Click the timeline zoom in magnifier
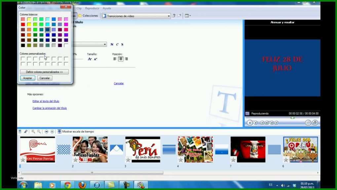337x190 pixels. [x=33, y=131]
